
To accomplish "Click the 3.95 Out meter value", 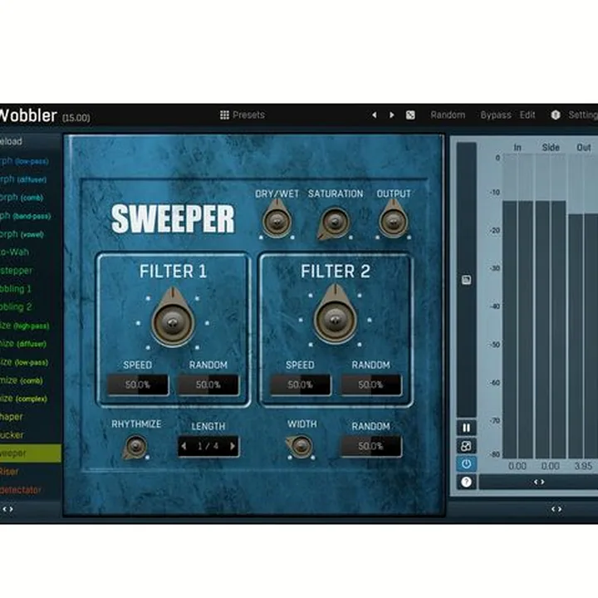I will (583, 466).
